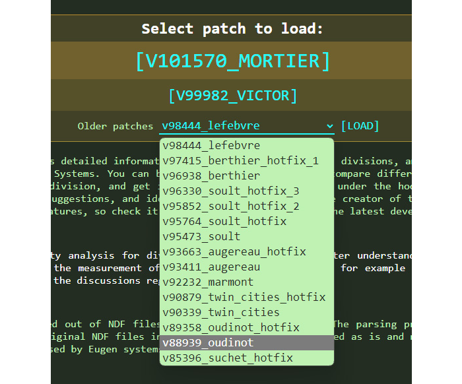The height and width of the screenshot is (384, 462).
Task: Select v98444_lefebvre from the dropdown list
Action: pyautogui.click(x=211, y=145)
